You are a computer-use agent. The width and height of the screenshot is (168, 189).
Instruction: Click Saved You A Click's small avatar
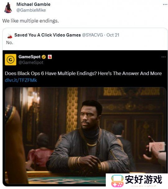[10, 36]
